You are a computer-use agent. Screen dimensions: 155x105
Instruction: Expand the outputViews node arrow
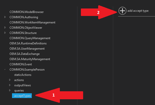pyautogui.click(x=10, y=85)
